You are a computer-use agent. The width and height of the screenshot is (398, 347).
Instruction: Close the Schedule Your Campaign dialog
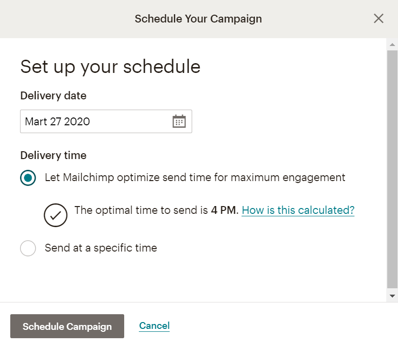[x=378, y=19]
